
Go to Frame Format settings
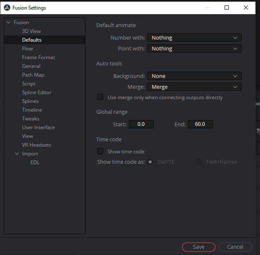[38, 57]
